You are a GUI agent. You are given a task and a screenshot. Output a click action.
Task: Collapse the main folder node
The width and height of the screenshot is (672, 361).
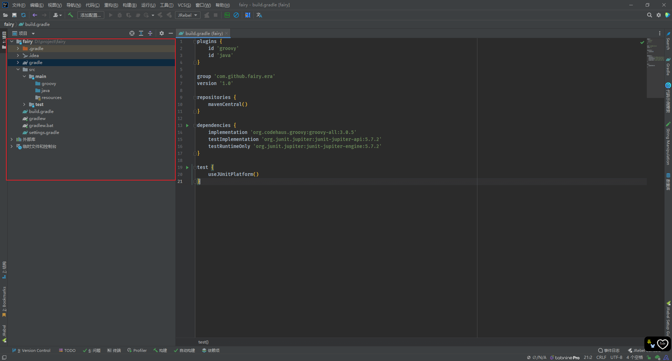(x=24, y=76)
